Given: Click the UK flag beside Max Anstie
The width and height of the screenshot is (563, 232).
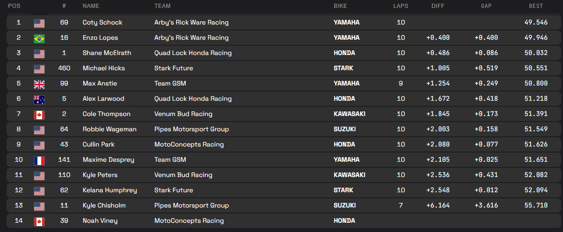Looking at the screenshot, I should 39,84.
